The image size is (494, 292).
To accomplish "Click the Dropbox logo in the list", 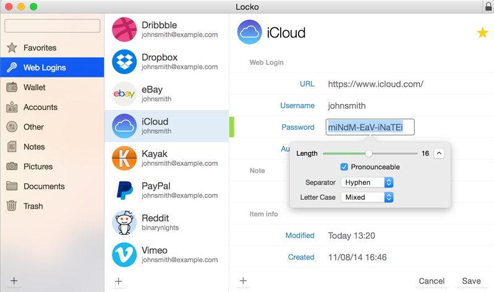I will click(x=124, y=61).
